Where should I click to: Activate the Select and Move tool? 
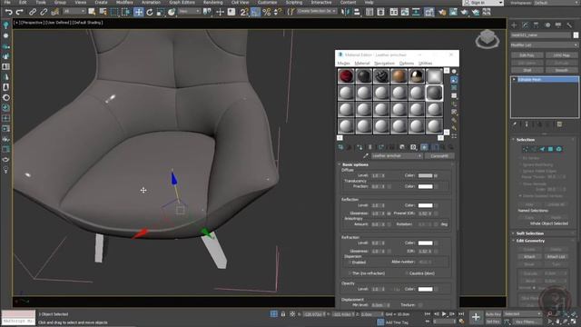point(138,12)
